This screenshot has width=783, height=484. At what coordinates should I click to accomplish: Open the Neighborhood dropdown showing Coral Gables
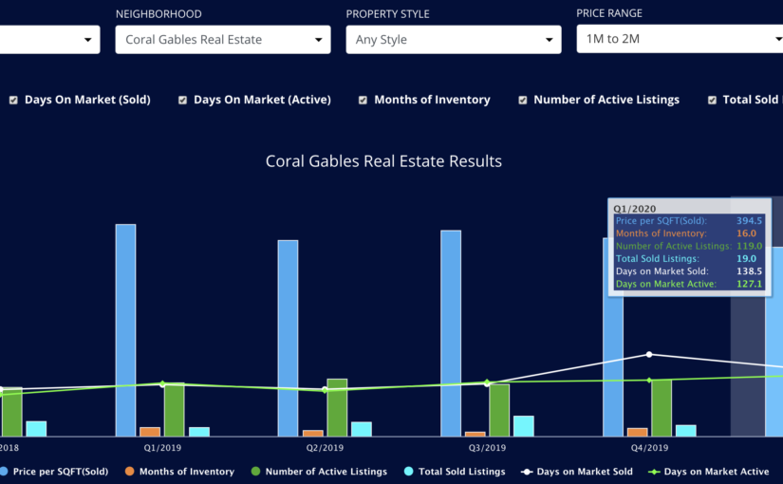tap(223, 40)
